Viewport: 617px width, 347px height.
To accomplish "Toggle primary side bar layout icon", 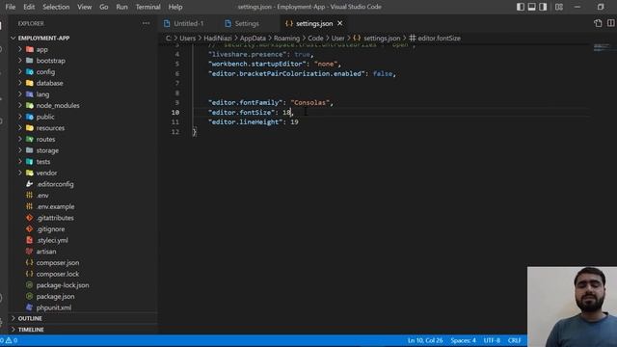I will (521, 7).
